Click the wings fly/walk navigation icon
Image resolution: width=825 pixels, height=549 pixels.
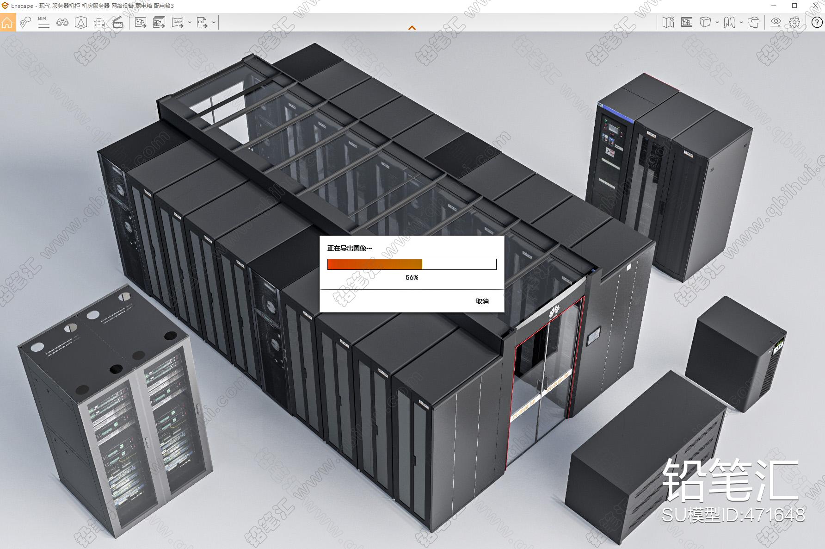tap(729, 22)
